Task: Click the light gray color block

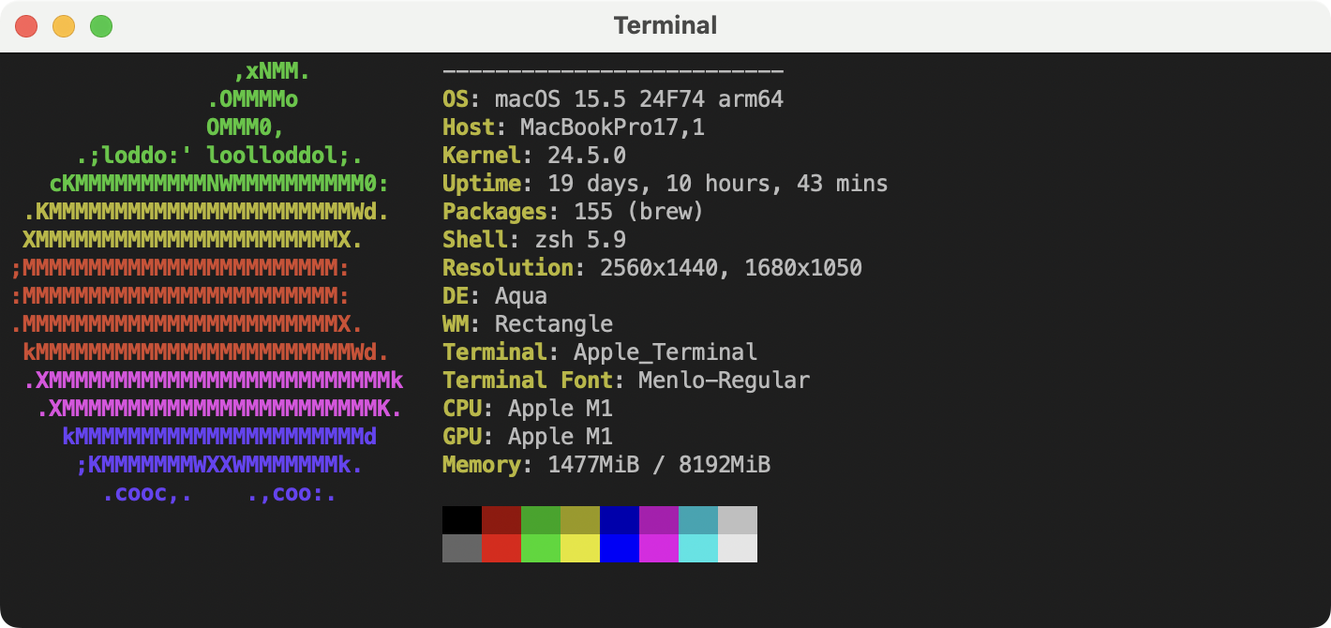Action: click(738, 520)
